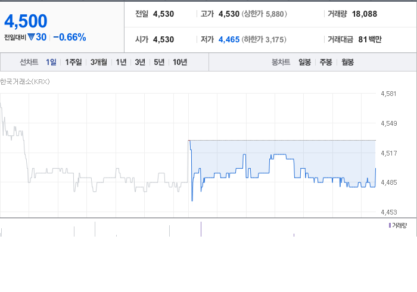Viewport: 417px width, 292px height.
Task: Click the 4,581 axis label
Action: coord(388,94)
